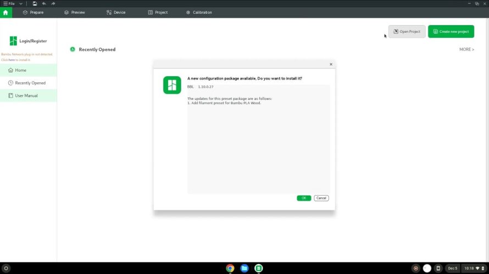
Task: Switch to the Device tab
Action: click(116, 13)
